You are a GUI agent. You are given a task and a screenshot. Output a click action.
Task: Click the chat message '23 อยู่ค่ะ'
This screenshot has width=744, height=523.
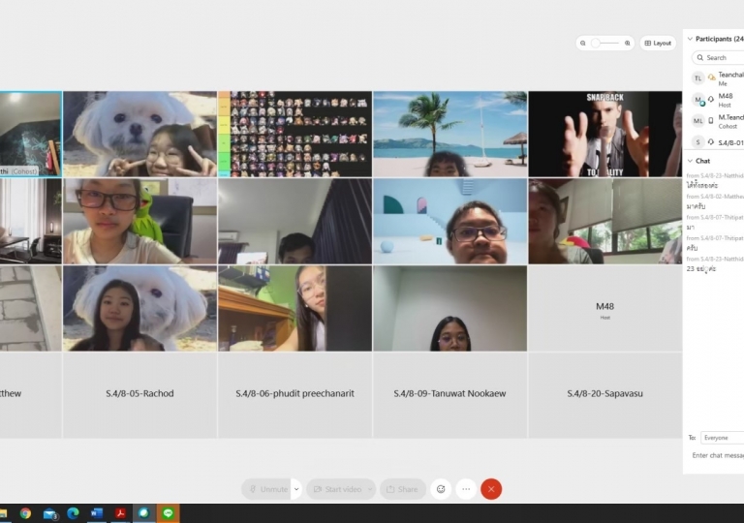pyautogui.click(x=700, y=269)
